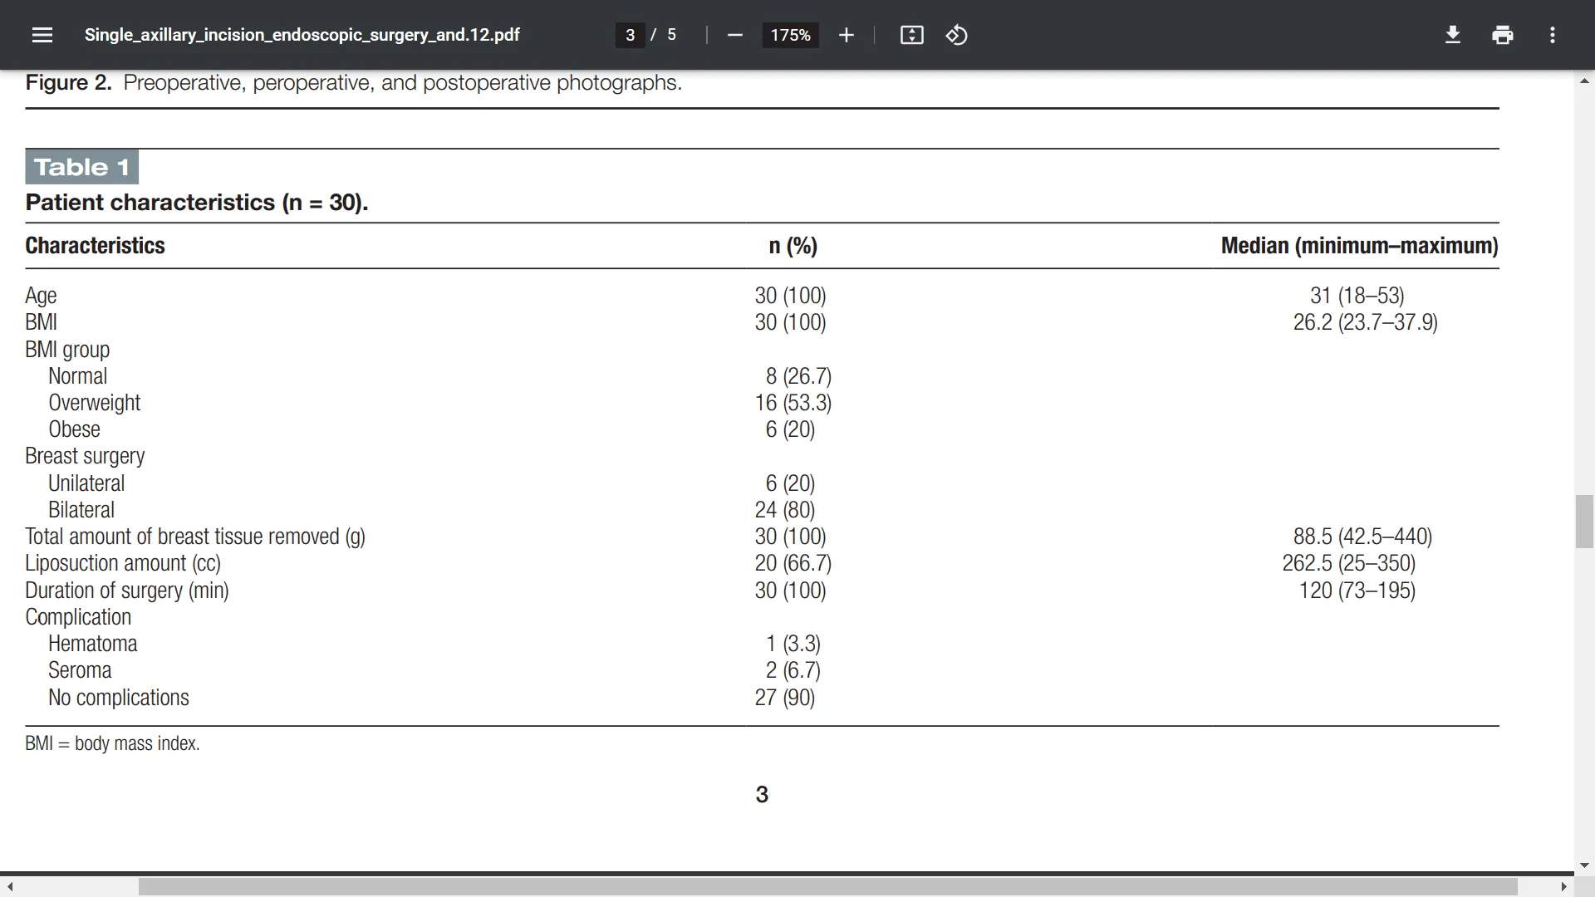Screen dimensions: 1595x897
Task: Click the 'BMI group' row label
Action: pyautogui.click(x=67, y=350)
